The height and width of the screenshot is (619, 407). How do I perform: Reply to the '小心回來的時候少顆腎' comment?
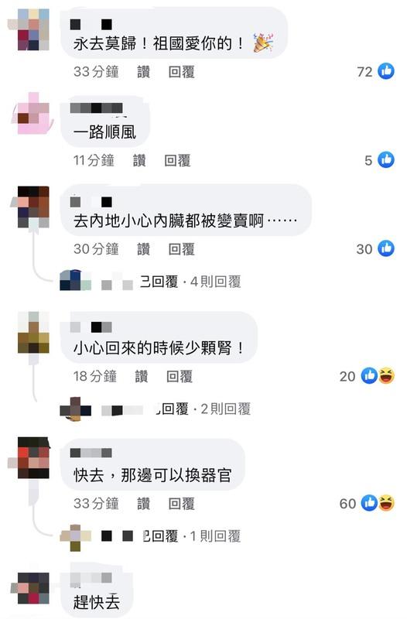tap(180, 376)
